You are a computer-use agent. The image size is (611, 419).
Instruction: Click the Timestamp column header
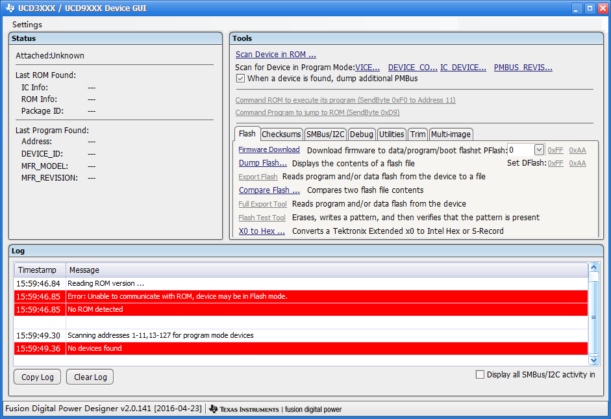tap(40, 270)
